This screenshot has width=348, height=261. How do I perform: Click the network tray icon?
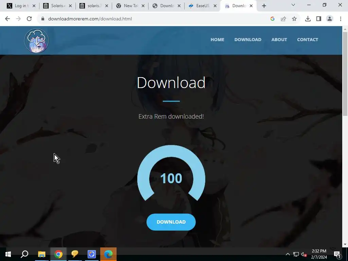(x=296, y=254)
